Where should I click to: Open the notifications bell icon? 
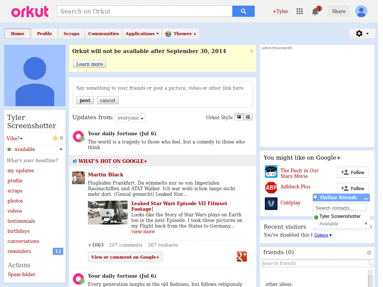[x=315, y=12]
